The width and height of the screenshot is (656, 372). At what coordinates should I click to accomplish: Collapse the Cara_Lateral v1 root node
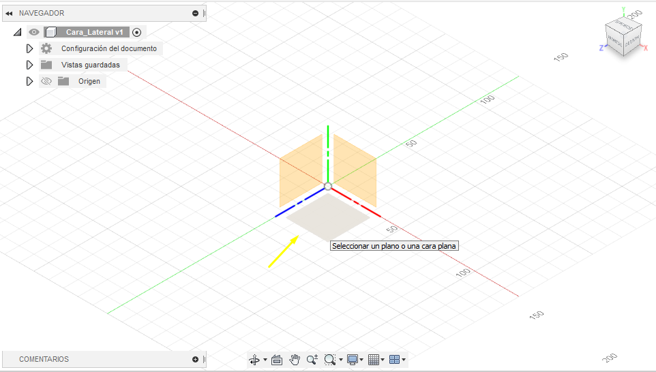pos(17,32)
